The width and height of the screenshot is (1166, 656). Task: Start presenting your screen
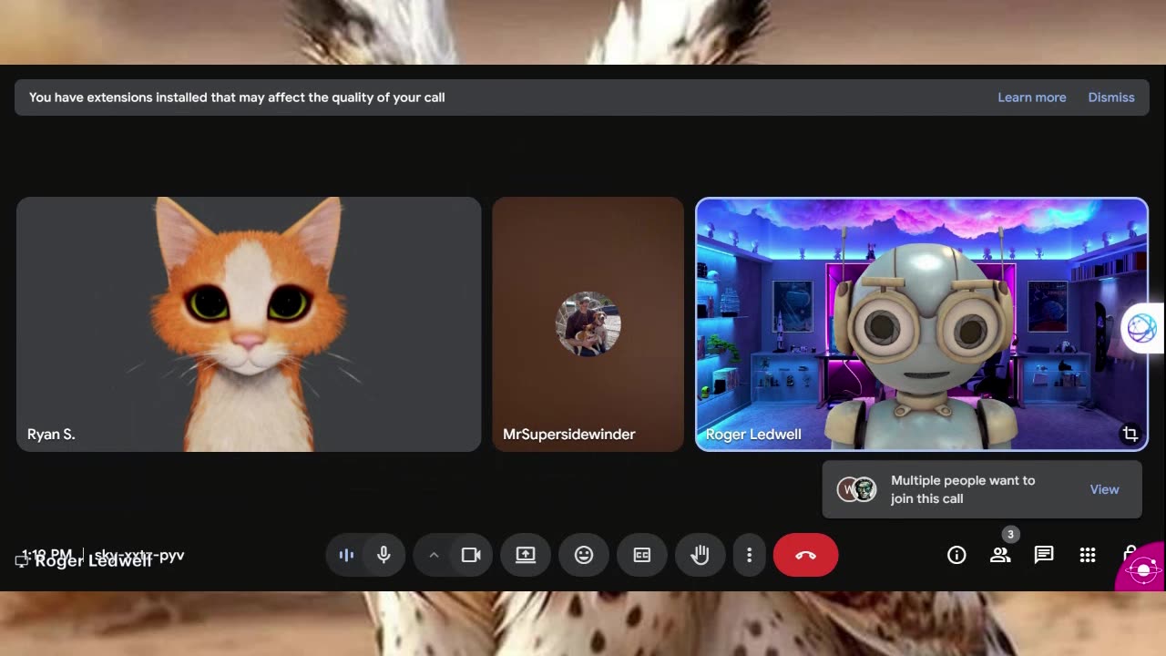(526, 555)
